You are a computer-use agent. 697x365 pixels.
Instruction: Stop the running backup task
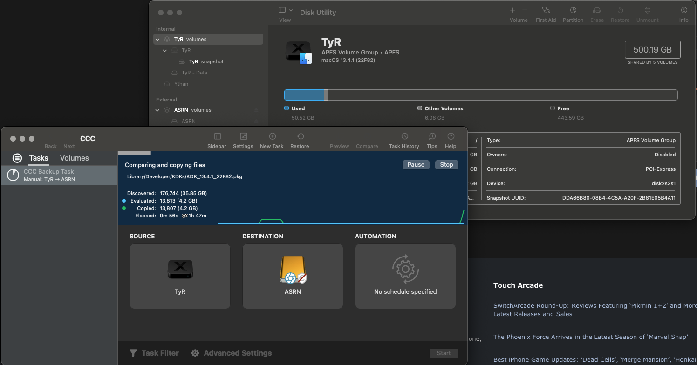pos(447,164)
